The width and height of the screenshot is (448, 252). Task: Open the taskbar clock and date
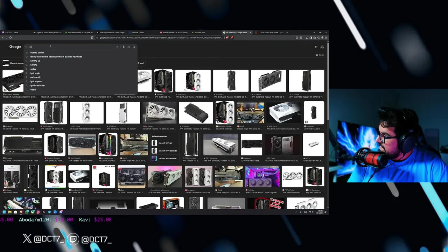pos(320,212)
